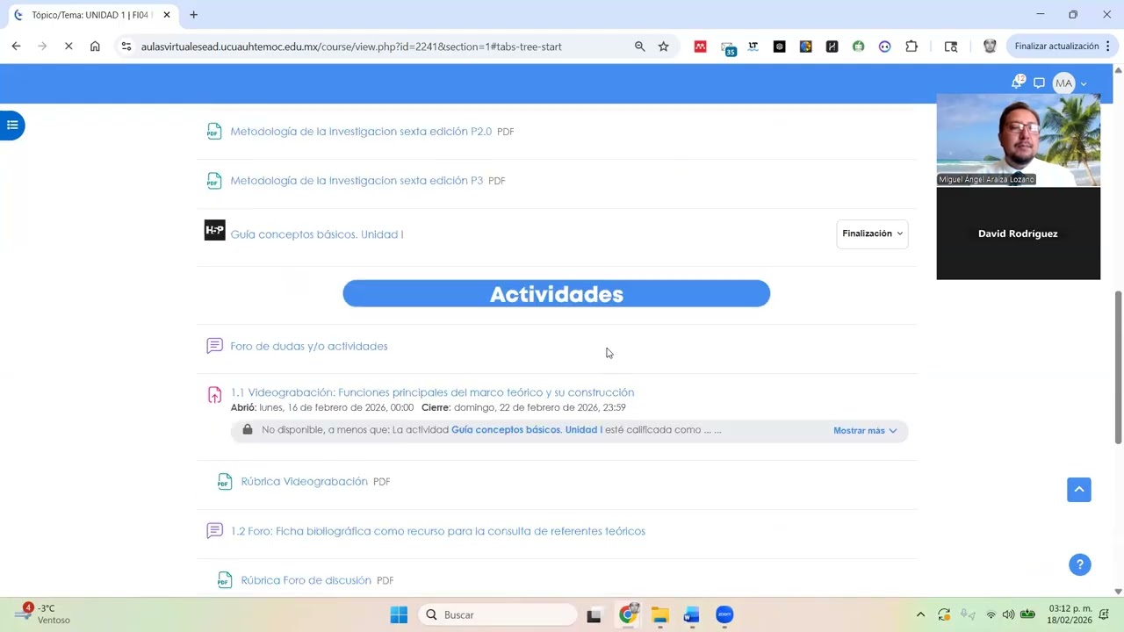Image resolution: width=1124 pixels, height=632 pixels.
Task: Click PDF icon of Rúbrica Videograbación
Action: (225, 481)
